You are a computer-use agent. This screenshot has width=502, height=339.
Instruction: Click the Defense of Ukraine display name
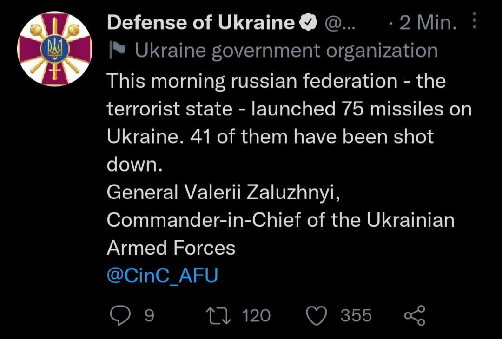(x=201, y=23)
